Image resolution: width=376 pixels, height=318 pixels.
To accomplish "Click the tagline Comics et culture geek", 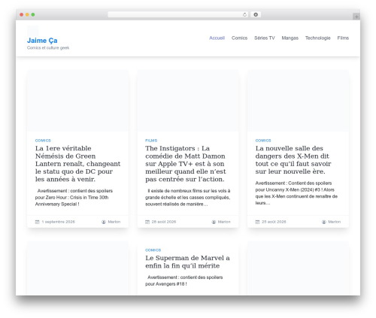I will (x=48, y=47).
